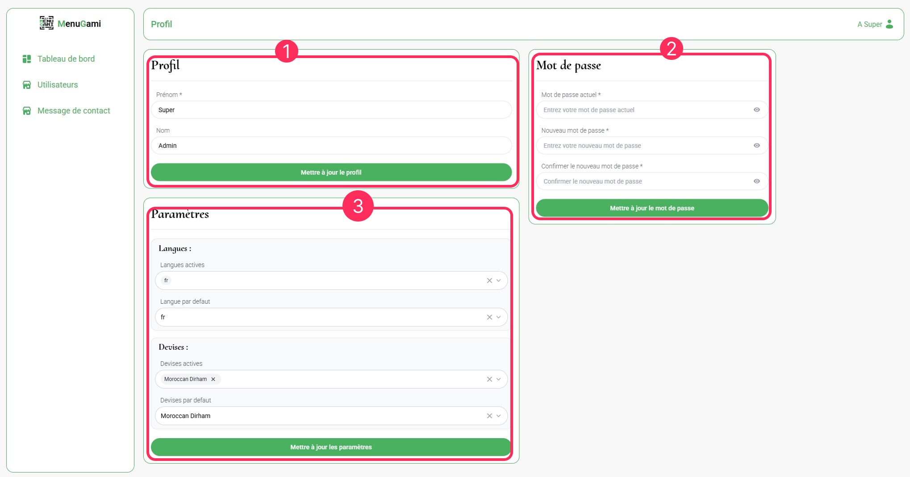
Task: Clear the Devises actives field using its X icon
Action: pyautogui.click(x=489, y=379)
